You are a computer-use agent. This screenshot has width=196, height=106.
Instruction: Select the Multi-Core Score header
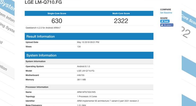[121, 14]
